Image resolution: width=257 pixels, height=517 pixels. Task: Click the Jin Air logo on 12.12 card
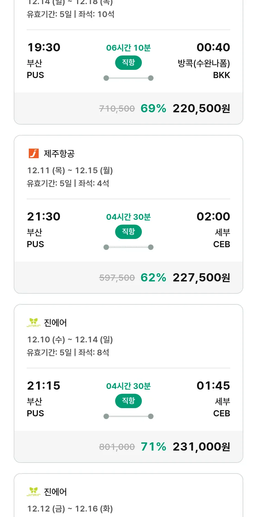coord(34,492)
